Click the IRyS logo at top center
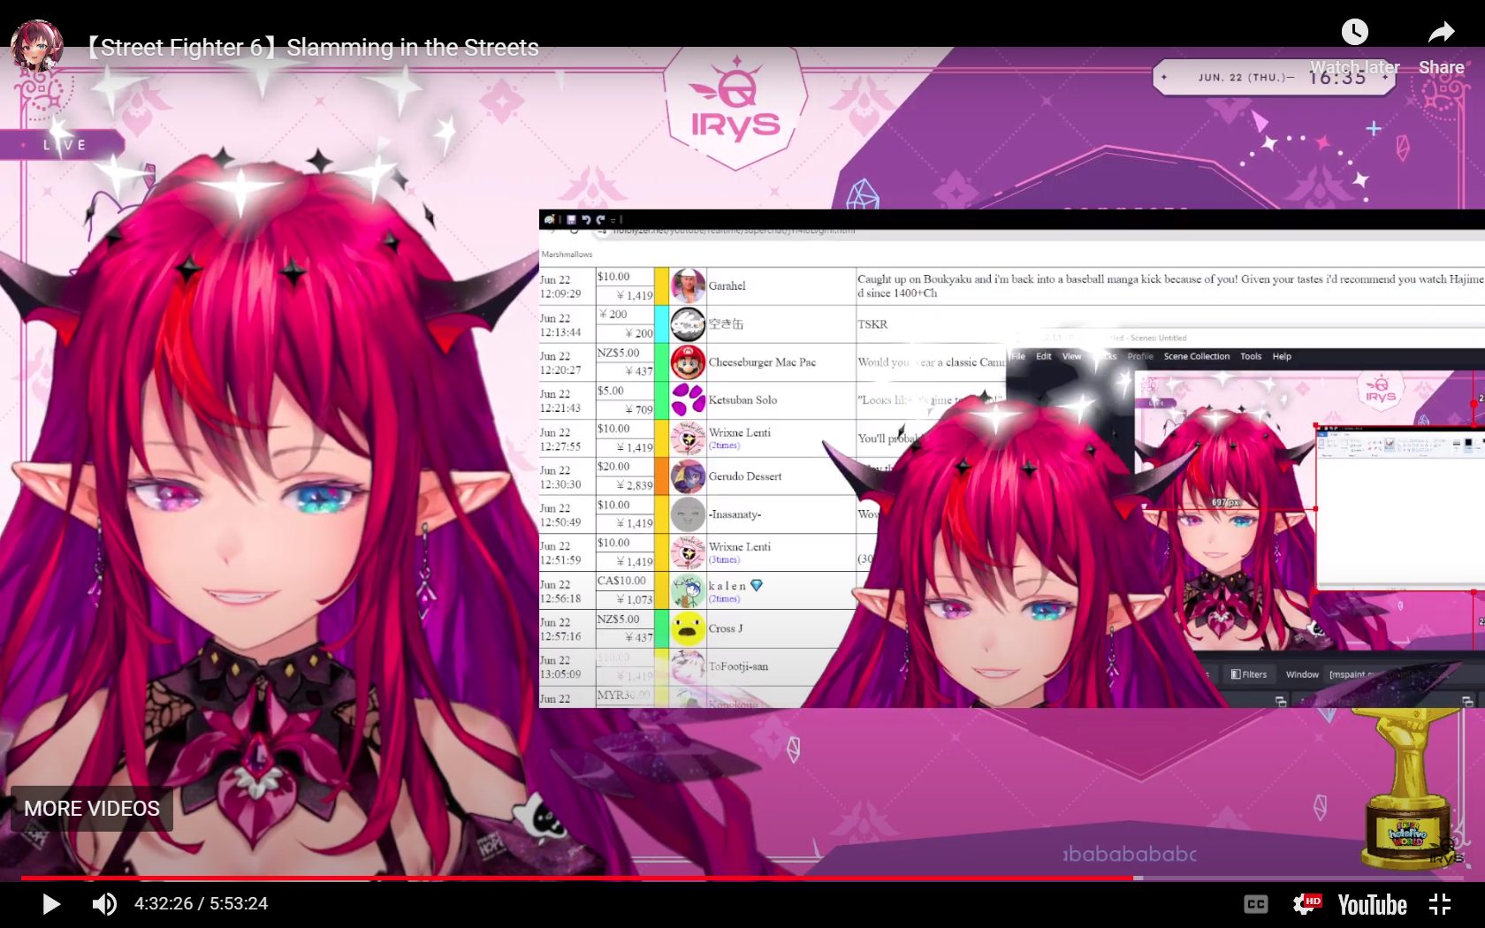 (735, 108)
